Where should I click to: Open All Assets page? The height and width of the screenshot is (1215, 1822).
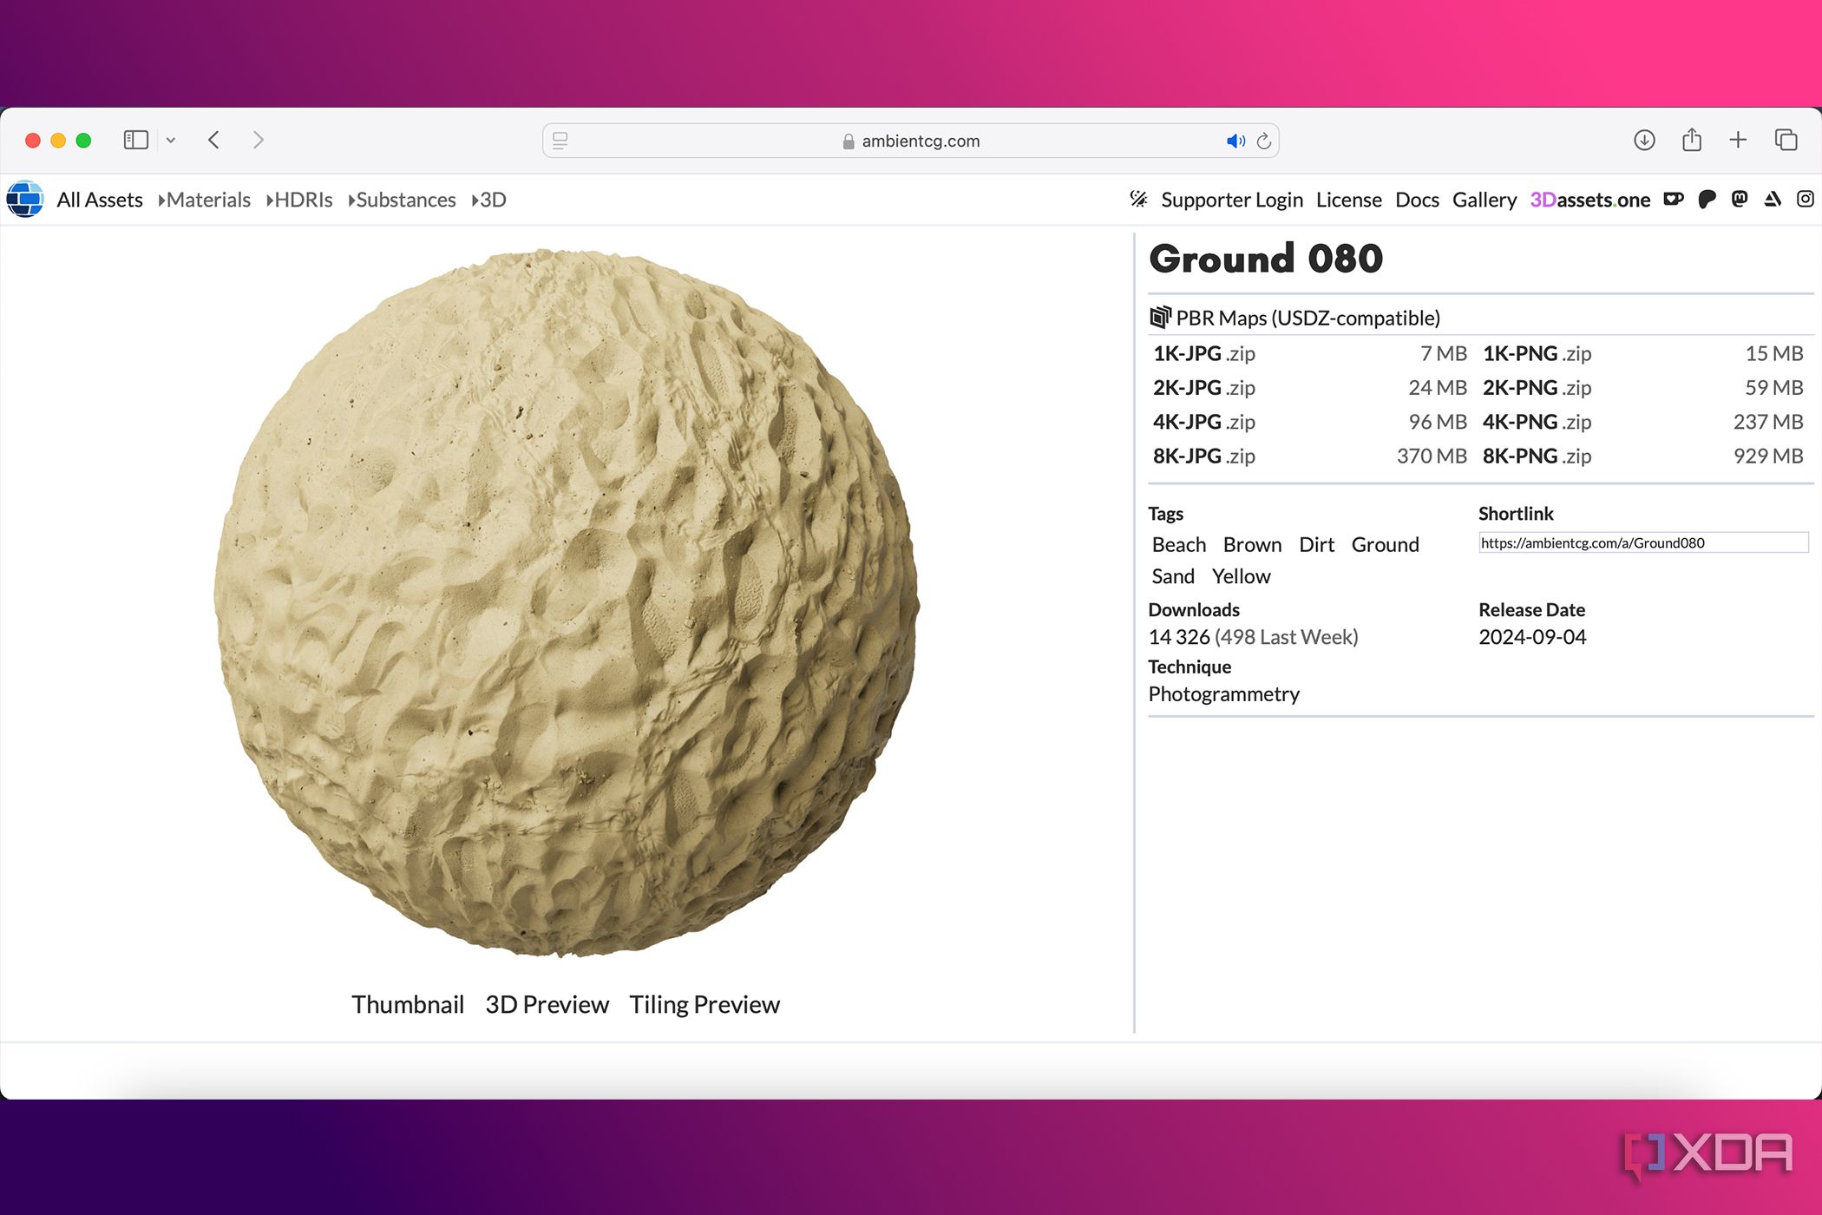(100, 200)
